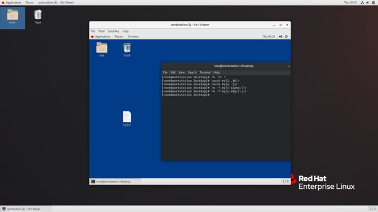The height and width of the screenshot is (212, 378).
Task: Click the terminal line touch my{a..b}r
Action: click(x=200, y=85)
